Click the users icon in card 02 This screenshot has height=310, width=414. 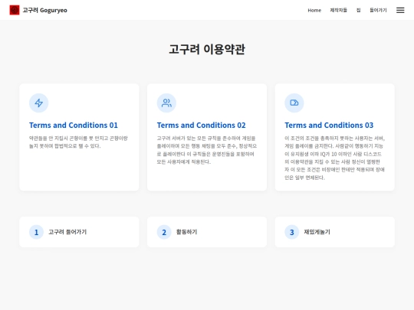pyautogui.click(x=166, y=103)
